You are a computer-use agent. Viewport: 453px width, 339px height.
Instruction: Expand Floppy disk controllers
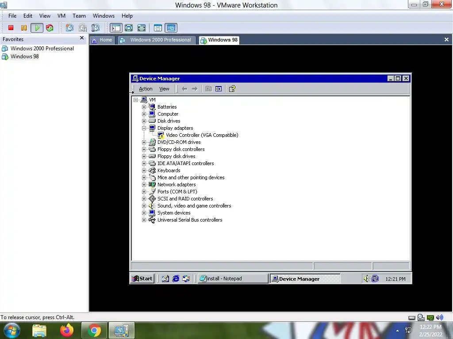[144, 149]
